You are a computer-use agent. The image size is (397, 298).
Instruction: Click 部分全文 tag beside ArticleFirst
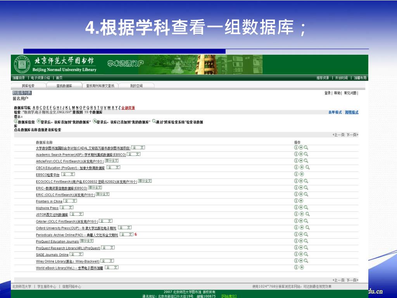point(112,160)
